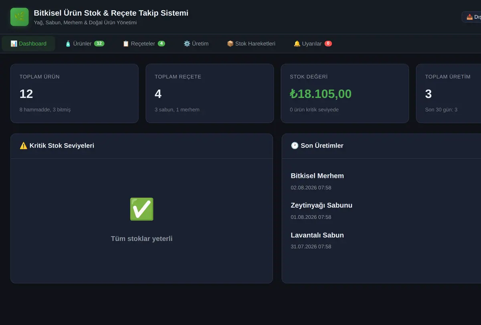Click the "3 sabun, 1 merhem" subtitle

coord(177,109)
